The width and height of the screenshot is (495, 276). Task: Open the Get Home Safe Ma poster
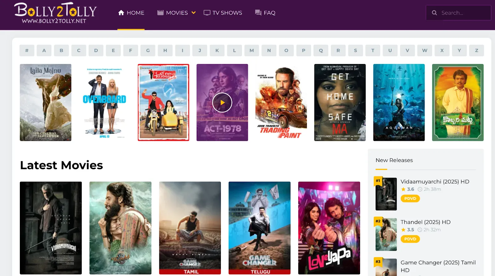(x=340, y=102)
